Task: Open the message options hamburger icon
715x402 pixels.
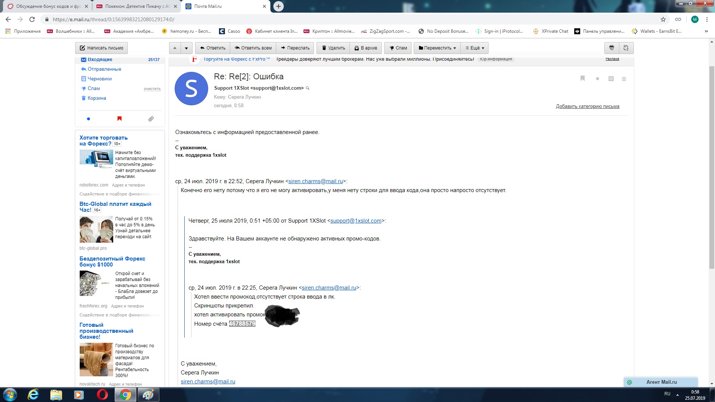Action: [x=624, y=79]
